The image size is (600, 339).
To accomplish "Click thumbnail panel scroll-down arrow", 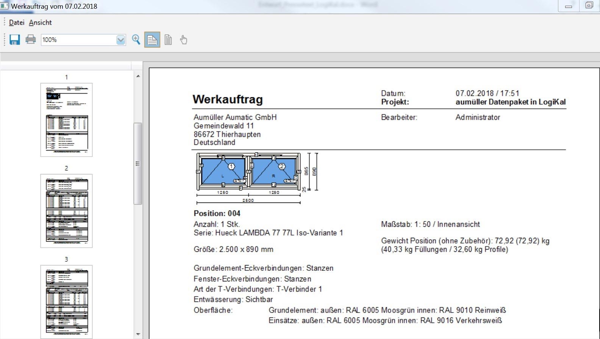I will (138, 334).
